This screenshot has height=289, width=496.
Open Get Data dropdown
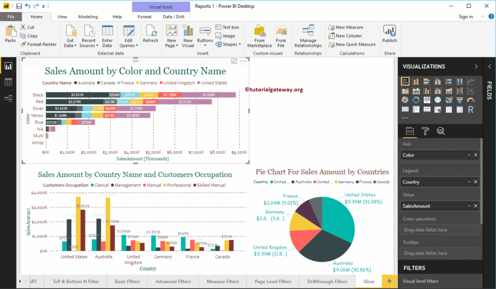point(70,36)
